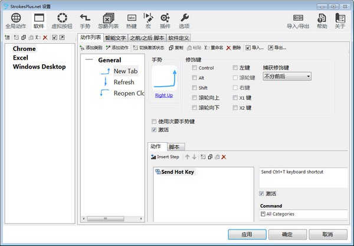Click the 应用 apply button
The width and height of the screenshot is (354, 246).
247,234
